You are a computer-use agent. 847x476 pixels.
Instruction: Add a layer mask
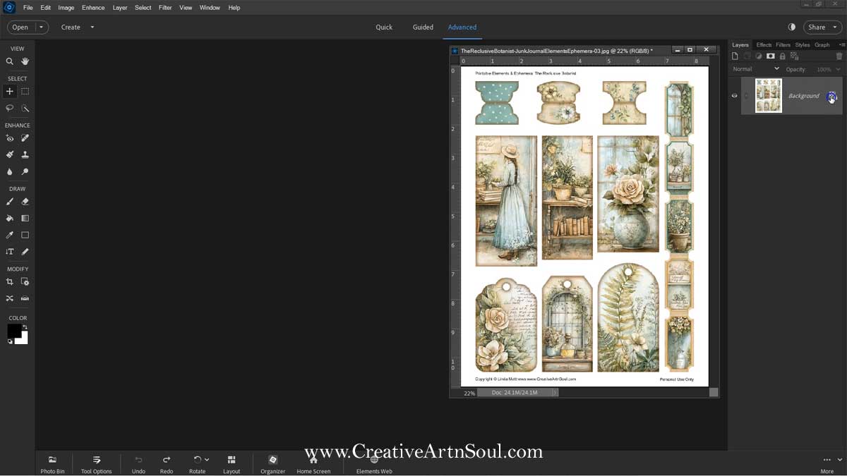pos(771,56)
